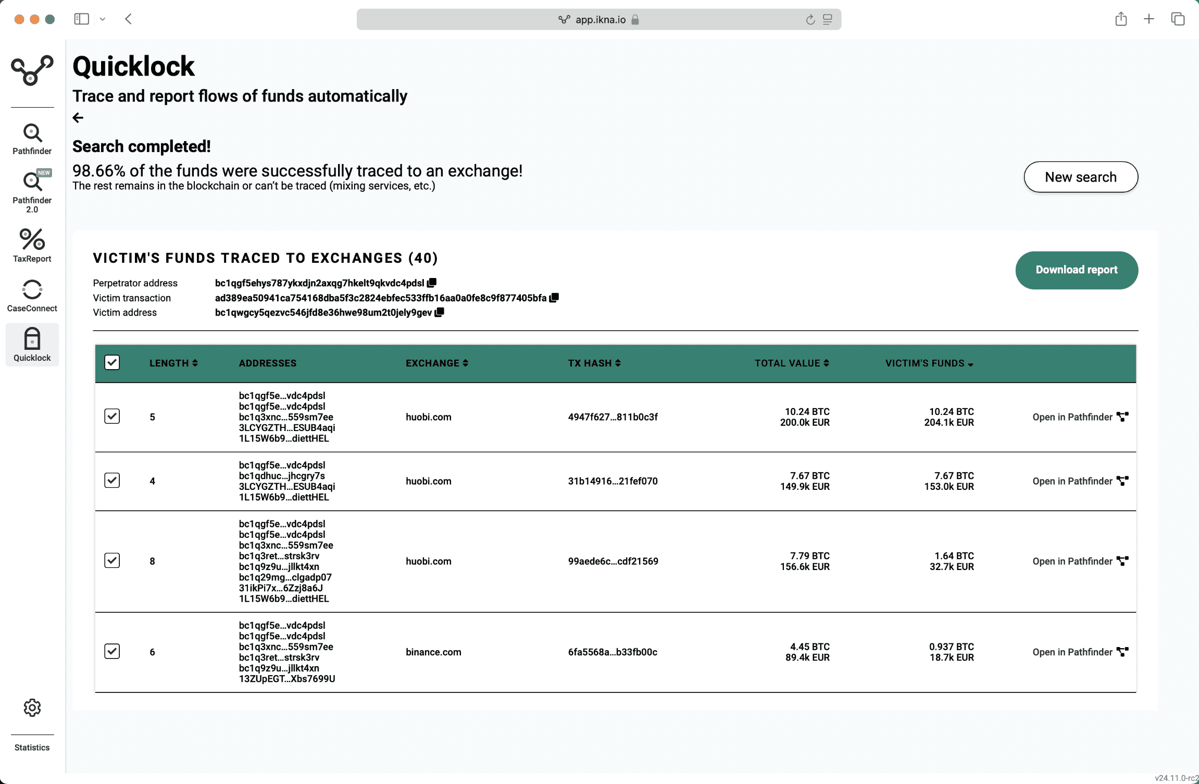
Task: Open CaseConnect from sidebar
Action: point(32,296)
